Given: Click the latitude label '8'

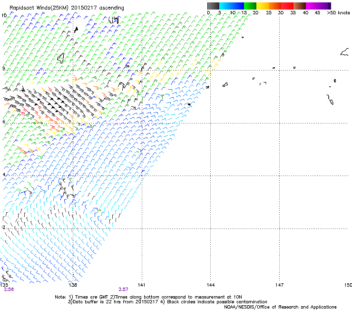Looking at the screenshot, I should coord(4,69).
